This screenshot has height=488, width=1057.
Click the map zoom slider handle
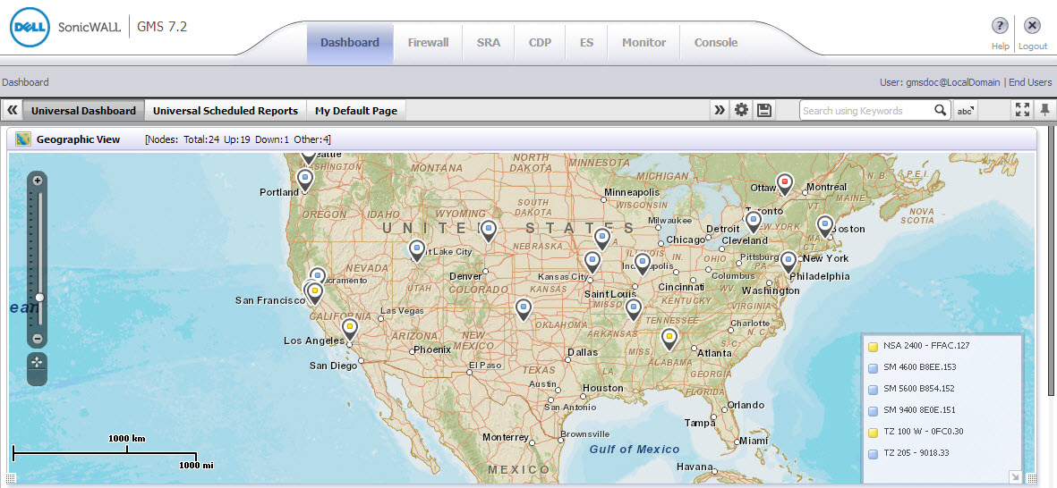click(39, 297)
